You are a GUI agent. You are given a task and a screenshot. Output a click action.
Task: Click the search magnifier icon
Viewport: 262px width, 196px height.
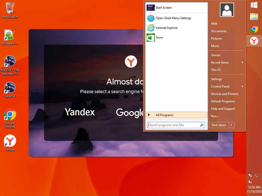click(x=202, y=125)
